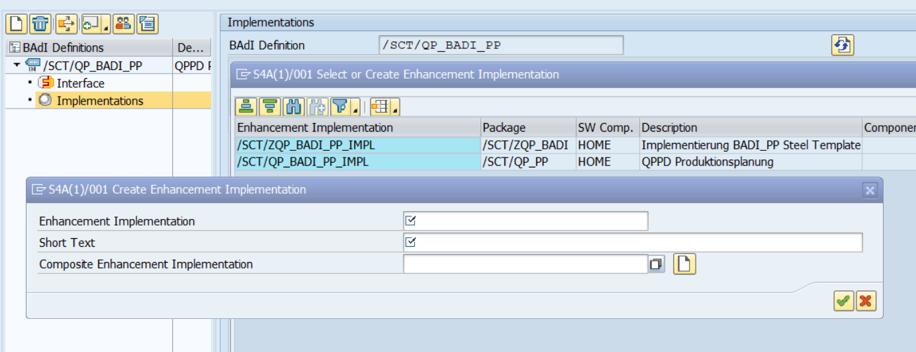Open the filter dropdown arrow
This screenshot has width=916, height=352.
coord(356,109)
